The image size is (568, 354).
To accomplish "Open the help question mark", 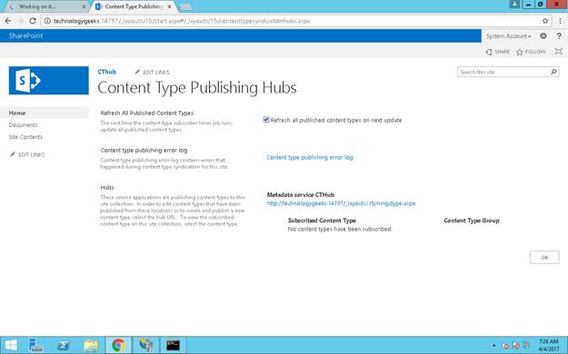I will tap(559, 35).
